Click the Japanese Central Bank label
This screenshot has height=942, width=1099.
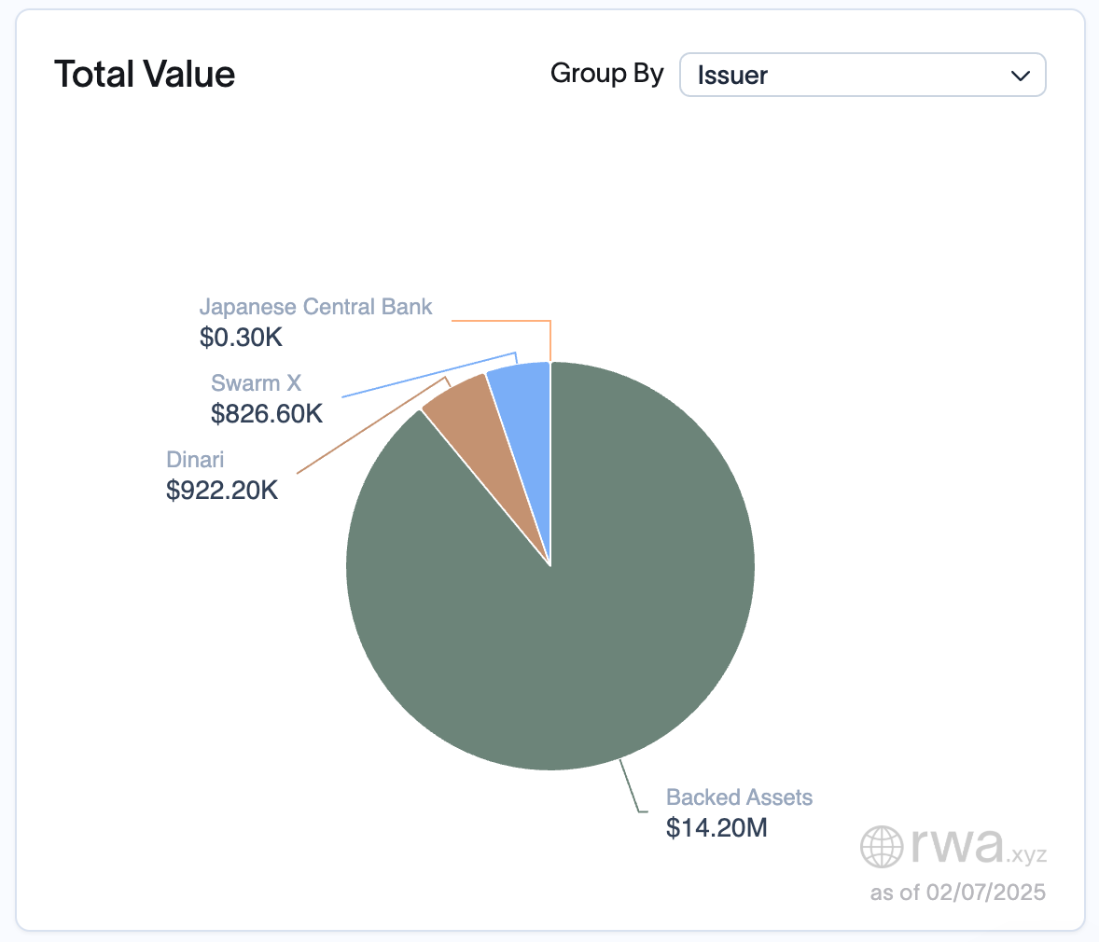click(315, 307)
